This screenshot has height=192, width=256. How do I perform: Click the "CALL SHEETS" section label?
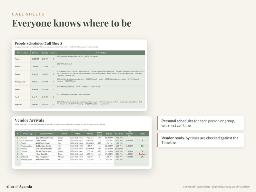coord(28,14)
